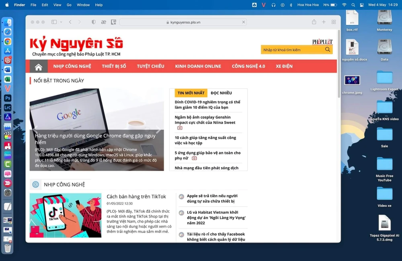Open the 'Cách bán hàng trên TikTok' article
This screenshot has width=402, height=261.
[136, 197]
